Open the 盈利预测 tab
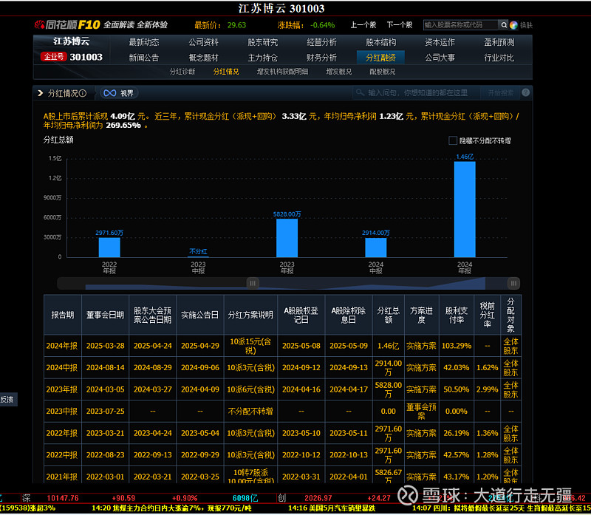Screen dimensions: 591x515 tap(499, 42)
